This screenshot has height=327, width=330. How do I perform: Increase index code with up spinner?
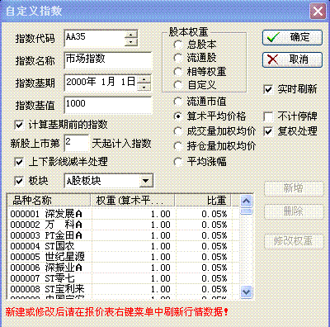tap(130, 34)
